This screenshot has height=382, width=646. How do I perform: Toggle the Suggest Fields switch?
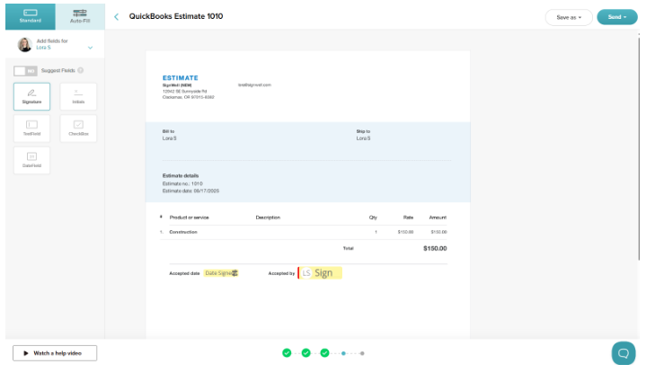tap(25, 70)
